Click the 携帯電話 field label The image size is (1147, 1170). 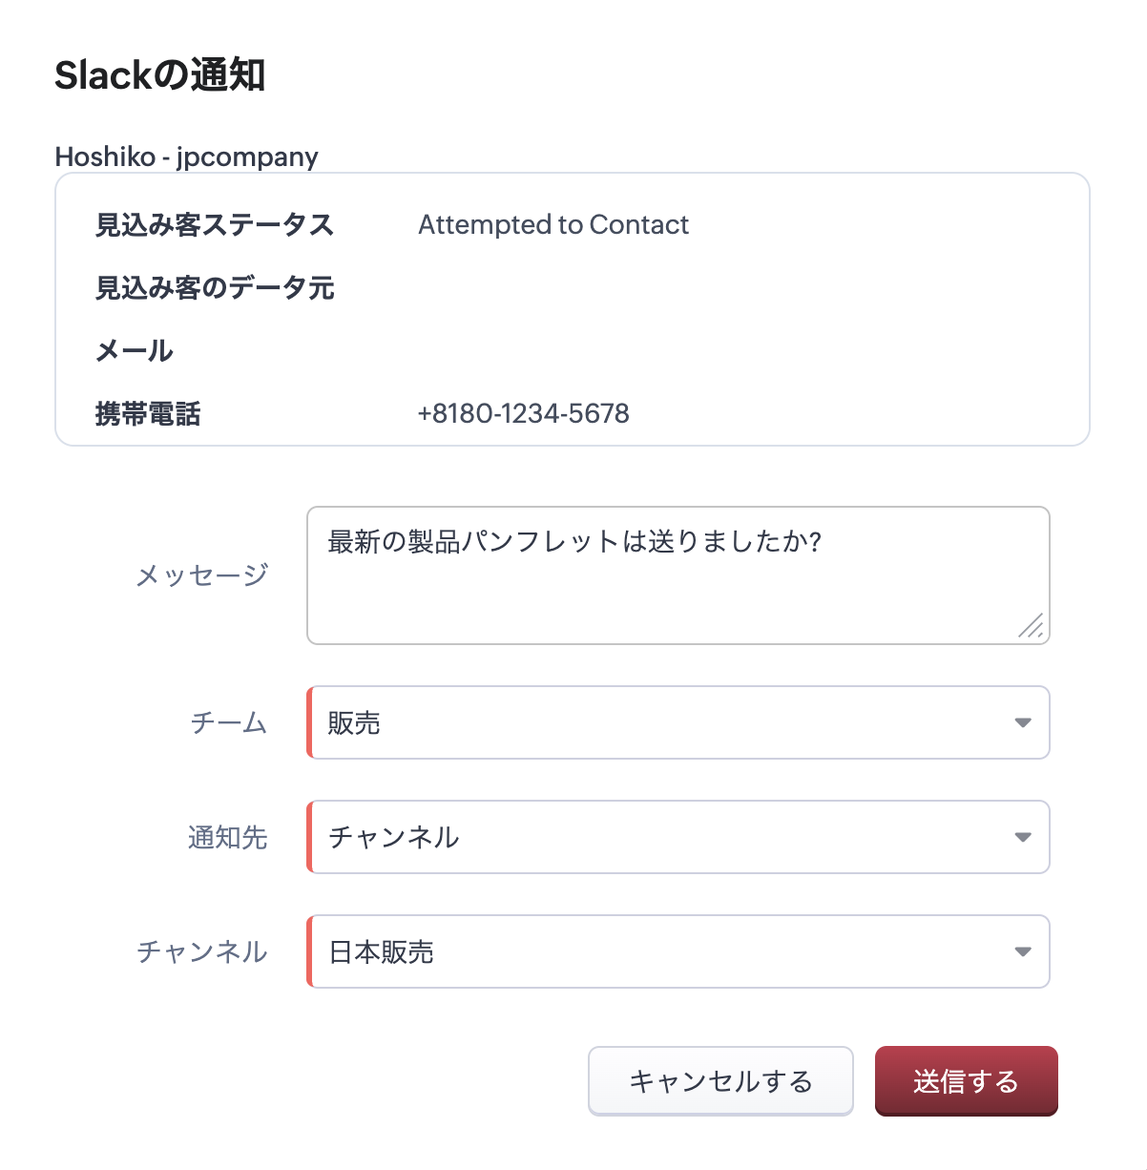(148, 414)
